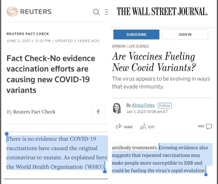This screenshot has width=218, height=184.
Task: Open the comments speech bubble icon
Action: pos(209,127)
